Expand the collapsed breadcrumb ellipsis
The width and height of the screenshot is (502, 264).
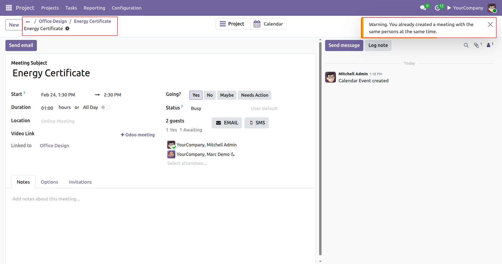click(28, 21)
